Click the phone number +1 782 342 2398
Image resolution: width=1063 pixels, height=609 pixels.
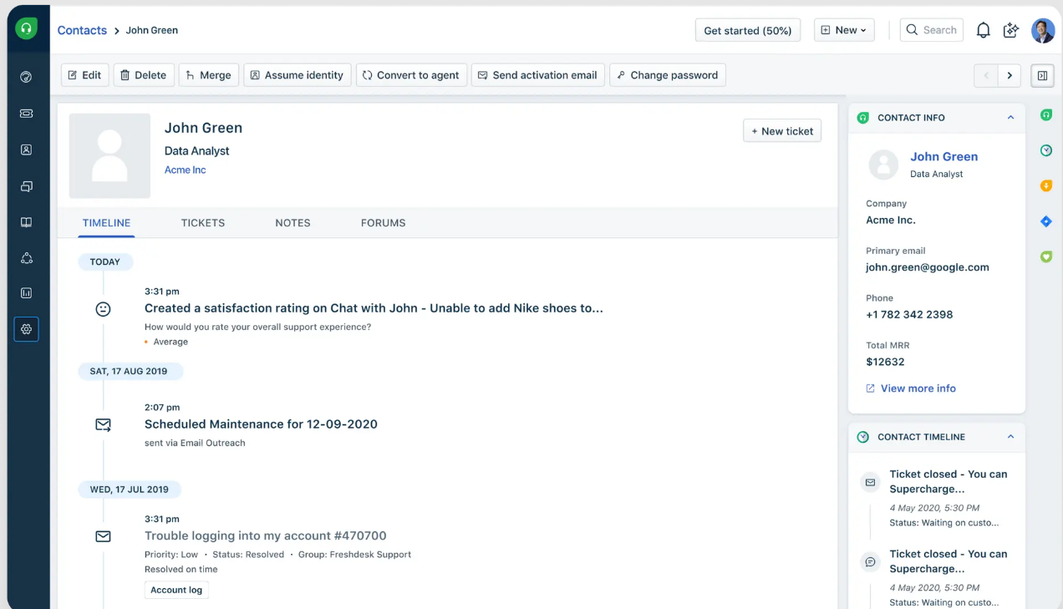[x=909, y=315]
